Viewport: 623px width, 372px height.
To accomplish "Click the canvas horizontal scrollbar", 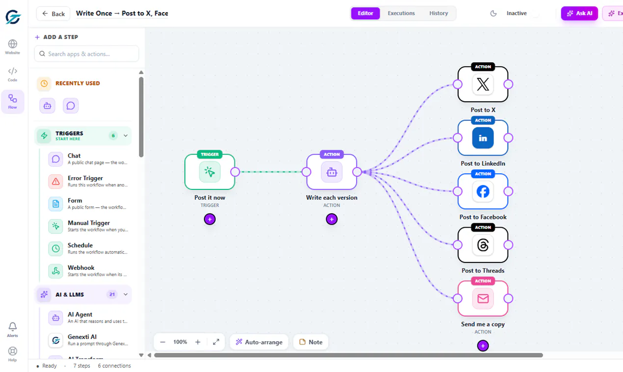I will pyautogui.click(x=348, y=355).
